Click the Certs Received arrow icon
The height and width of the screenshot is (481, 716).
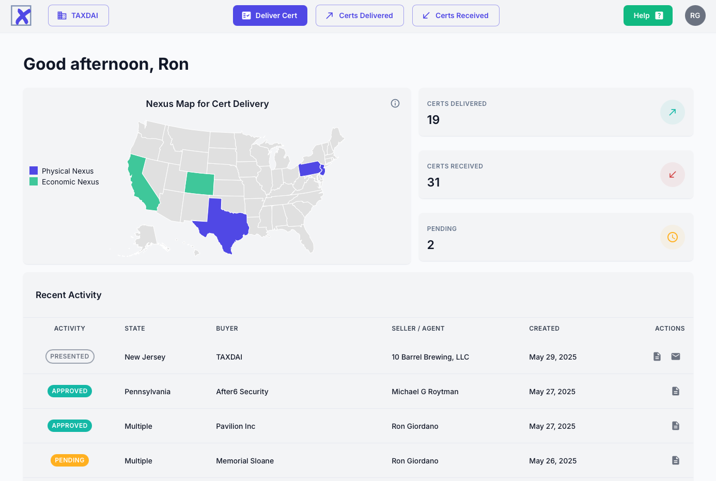pyautogui.click(x=672, y=175)
